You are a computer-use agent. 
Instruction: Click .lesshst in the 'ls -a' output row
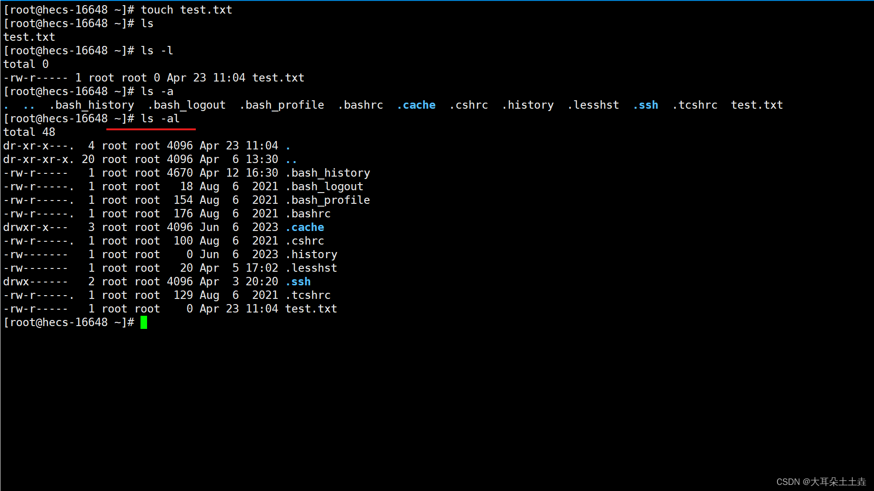(x=593, y=105)
